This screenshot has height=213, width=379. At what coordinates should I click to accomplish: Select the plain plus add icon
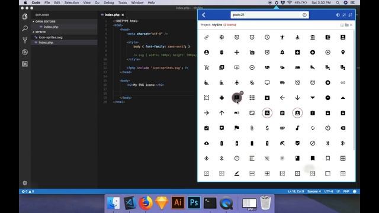tap(237, 53)
